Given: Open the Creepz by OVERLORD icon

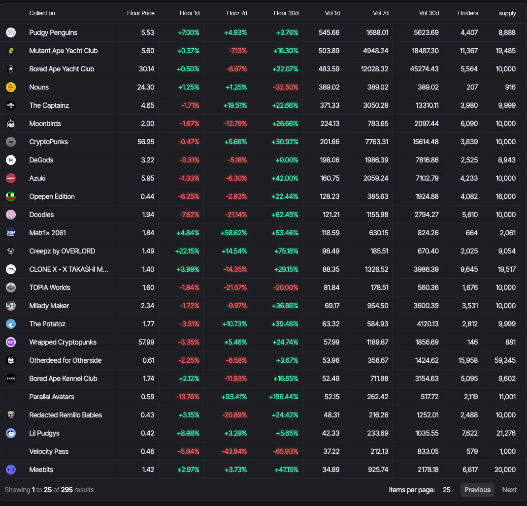Looking at the screenshot, I should [x=11, y=251].
